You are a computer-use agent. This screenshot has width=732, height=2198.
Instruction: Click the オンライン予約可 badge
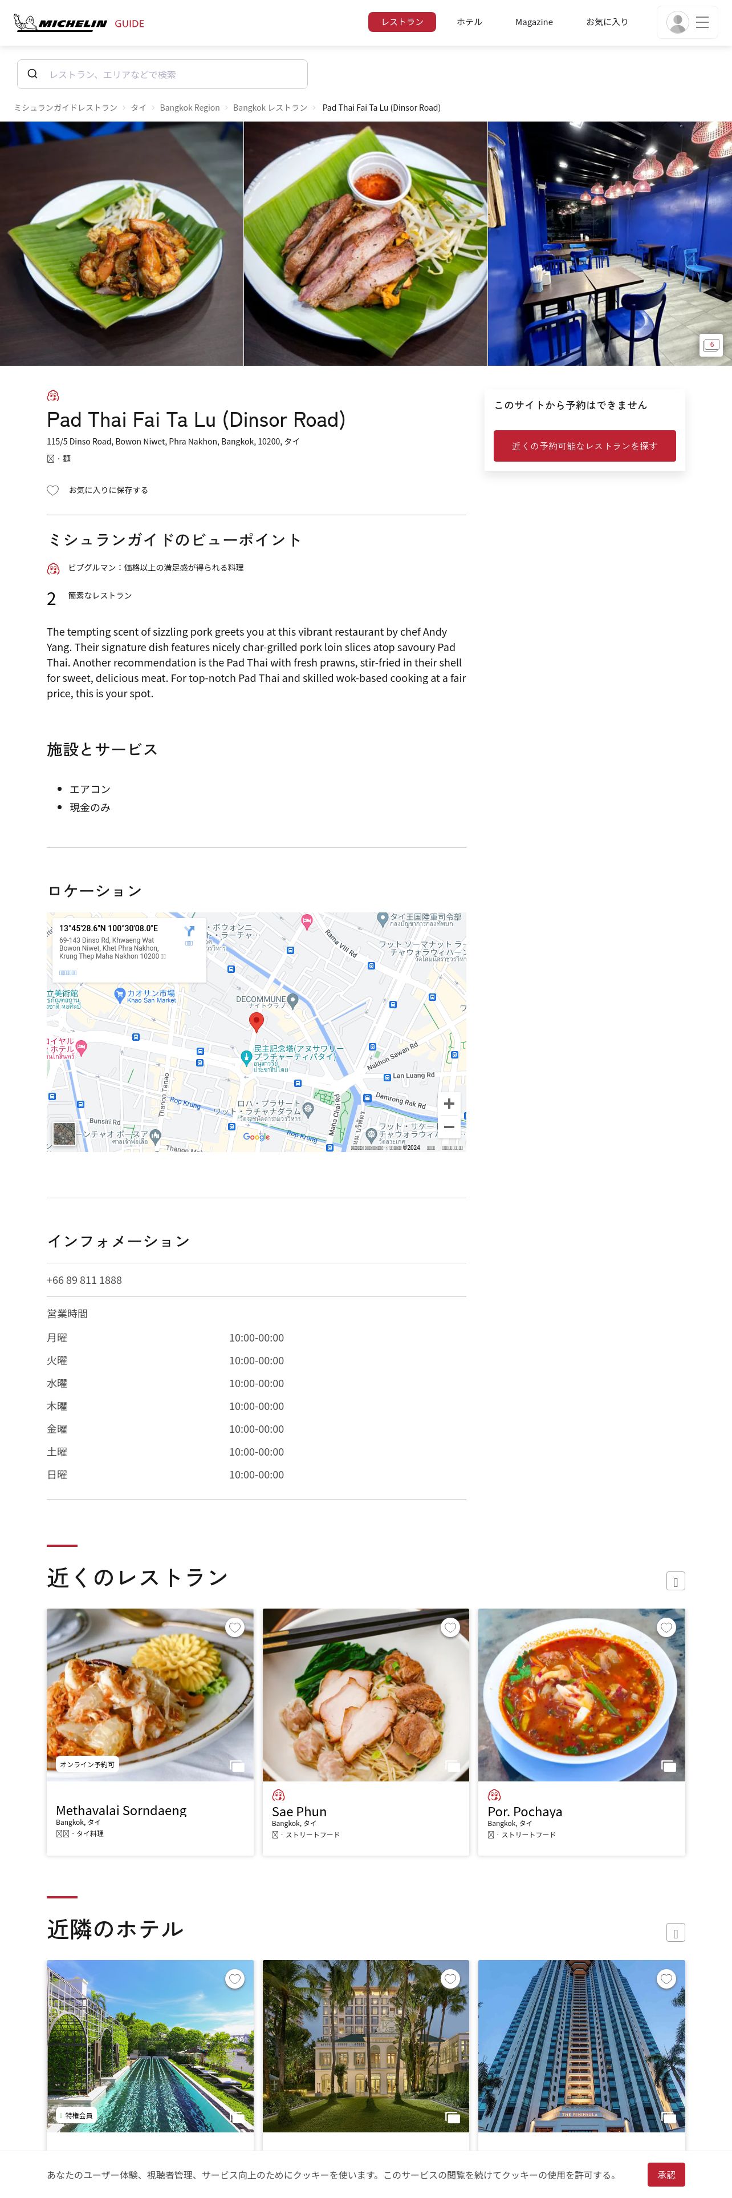point(87,1764)
